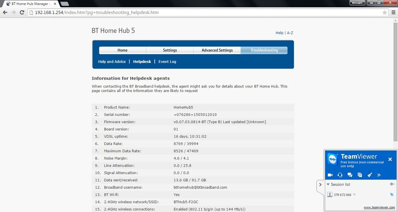Open the Home tab
This screenshot has height=212, width=398.
(x=122, y=50)
